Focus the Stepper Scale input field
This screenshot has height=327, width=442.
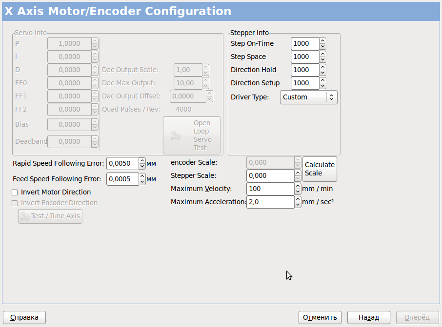click(x=270, y=176)
